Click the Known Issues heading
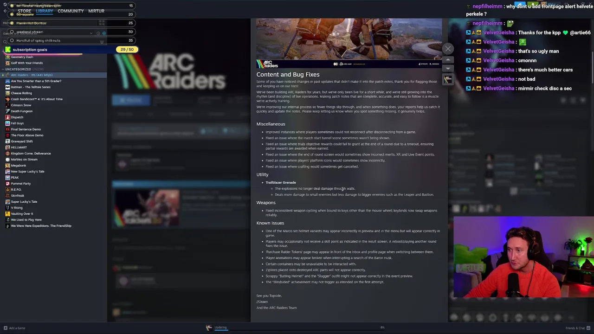Image resolution: width=594 pixels, height=334 pixels. [x=270, y=223]
